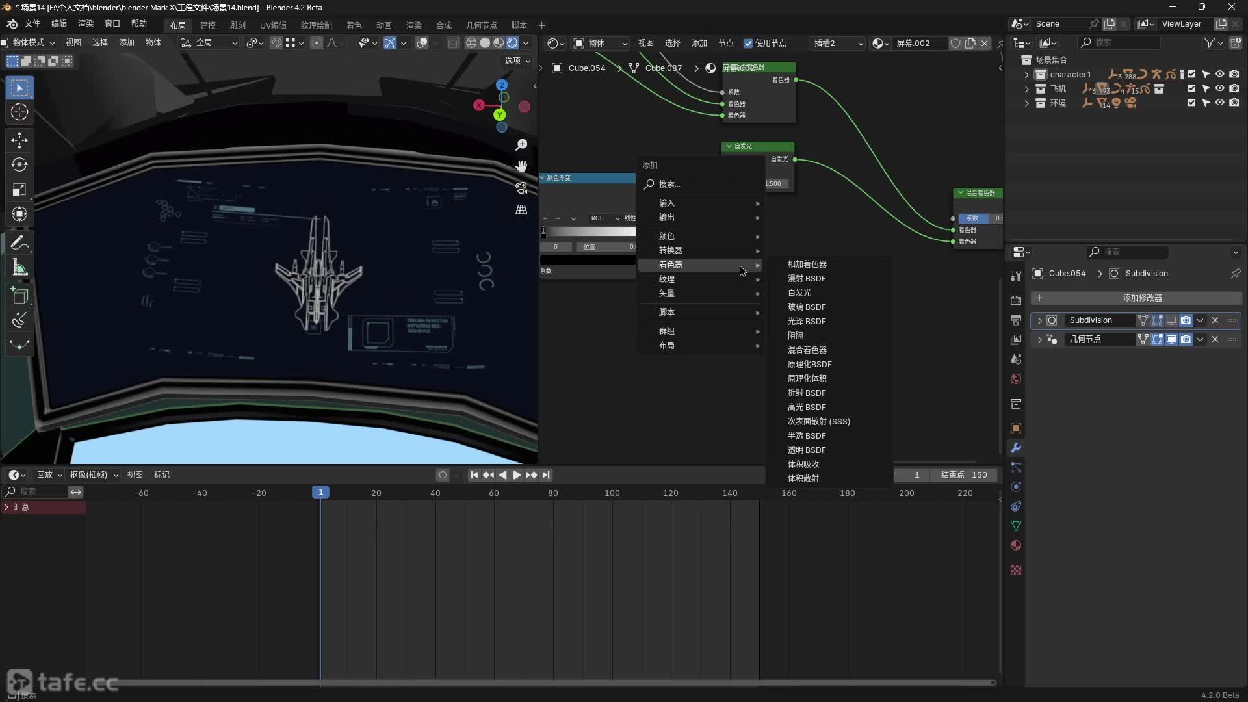This screenshot has width=1248, height=702.
Task: Click the viewport zoom magnifier icon
Action: [521, 144]
